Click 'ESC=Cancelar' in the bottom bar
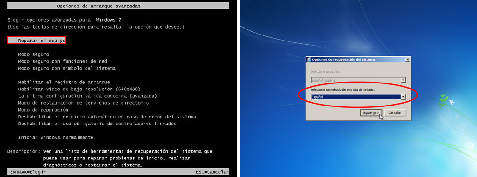Screen dimensions: 477x177 pyautogui.click(x=212, y=172)
